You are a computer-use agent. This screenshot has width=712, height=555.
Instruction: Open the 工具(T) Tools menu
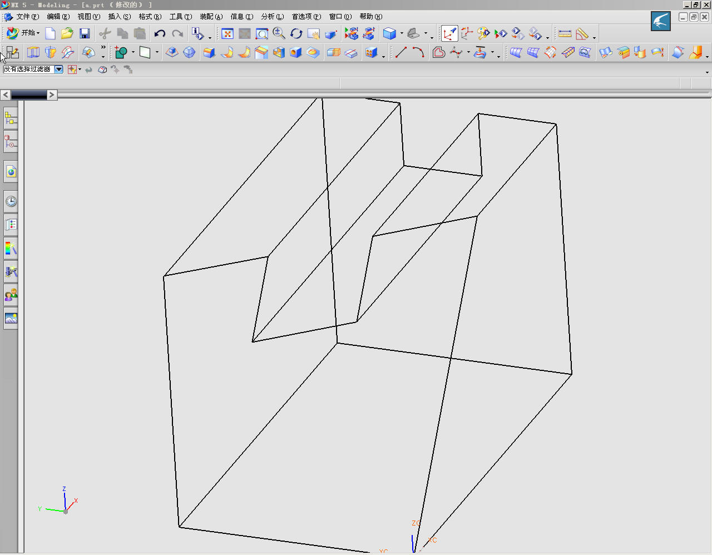click(x=180, y=17)
